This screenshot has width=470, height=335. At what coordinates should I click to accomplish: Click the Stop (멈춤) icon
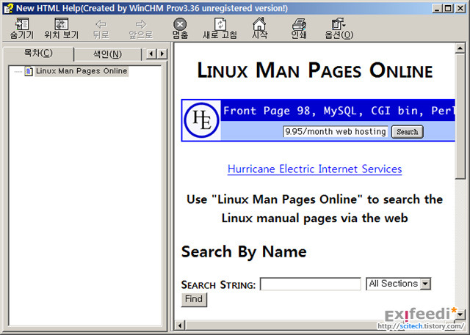180,24
